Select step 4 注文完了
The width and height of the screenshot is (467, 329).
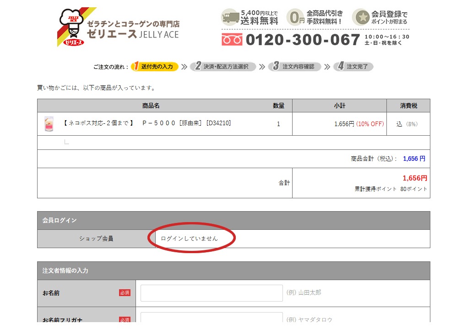pyautogui.click(x=353, y=67)
